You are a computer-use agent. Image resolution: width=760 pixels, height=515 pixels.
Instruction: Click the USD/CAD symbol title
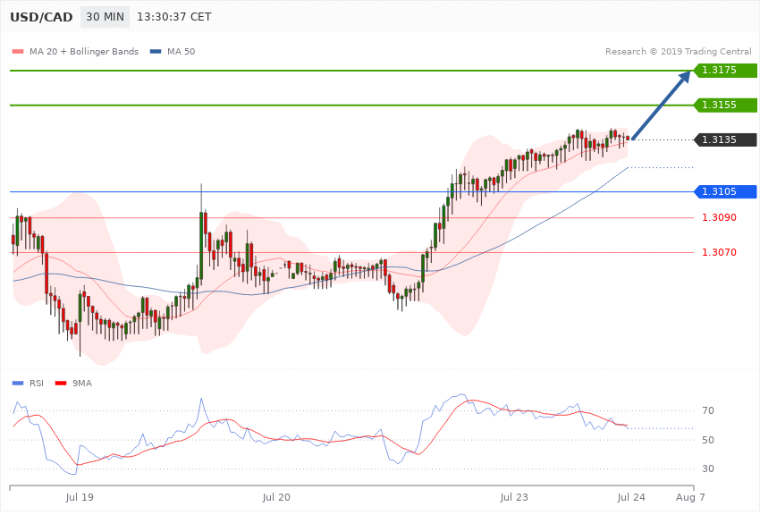41,17
